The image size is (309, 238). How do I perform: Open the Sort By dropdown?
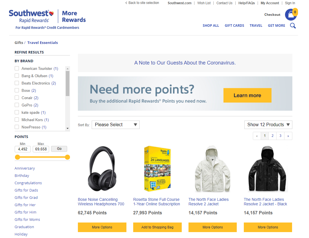[x=115, y=124]
